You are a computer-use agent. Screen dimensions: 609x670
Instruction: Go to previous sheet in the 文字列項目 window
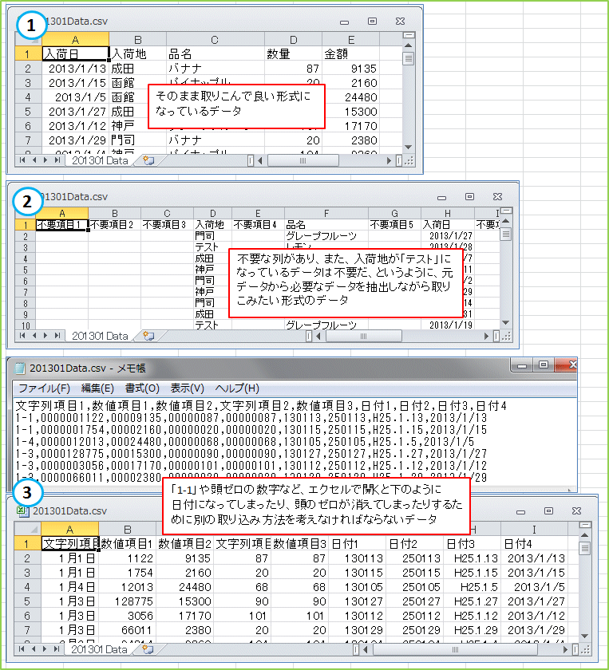pyautogui.click(x=34, y=649)
